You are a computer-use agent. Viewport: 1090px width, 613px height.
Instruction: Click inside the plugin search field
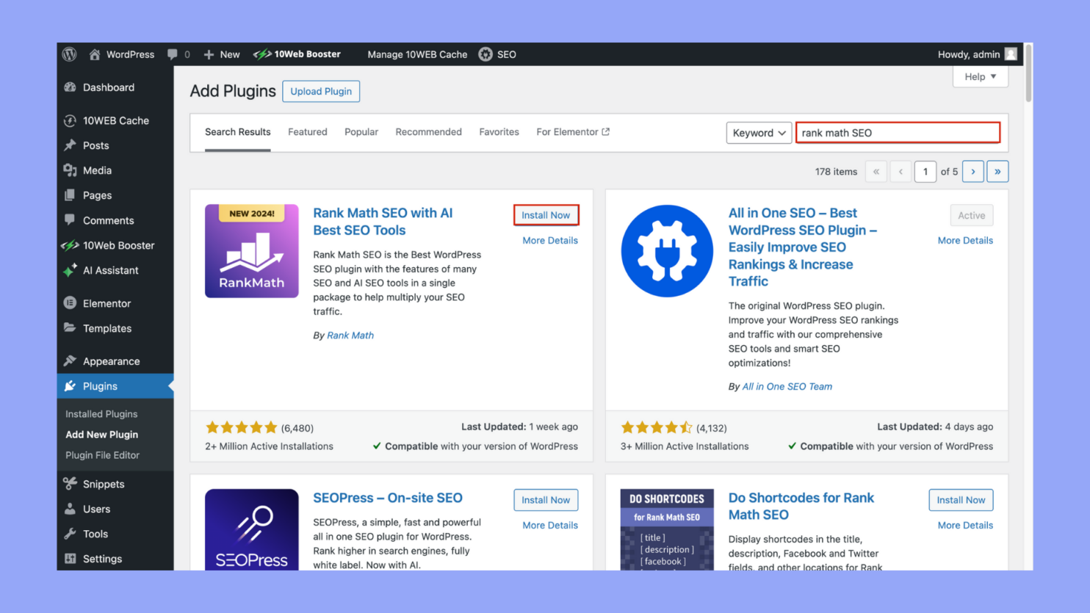click(x=897, y=133)
